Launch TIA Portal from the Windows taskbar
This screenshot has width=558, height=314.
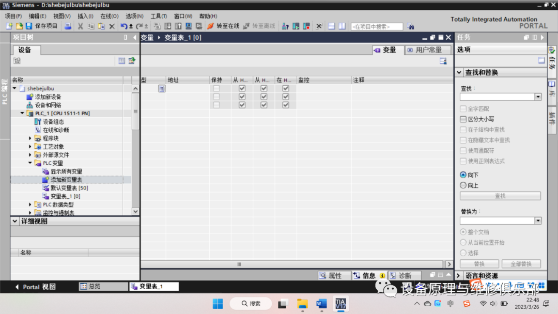click(341, 304)
